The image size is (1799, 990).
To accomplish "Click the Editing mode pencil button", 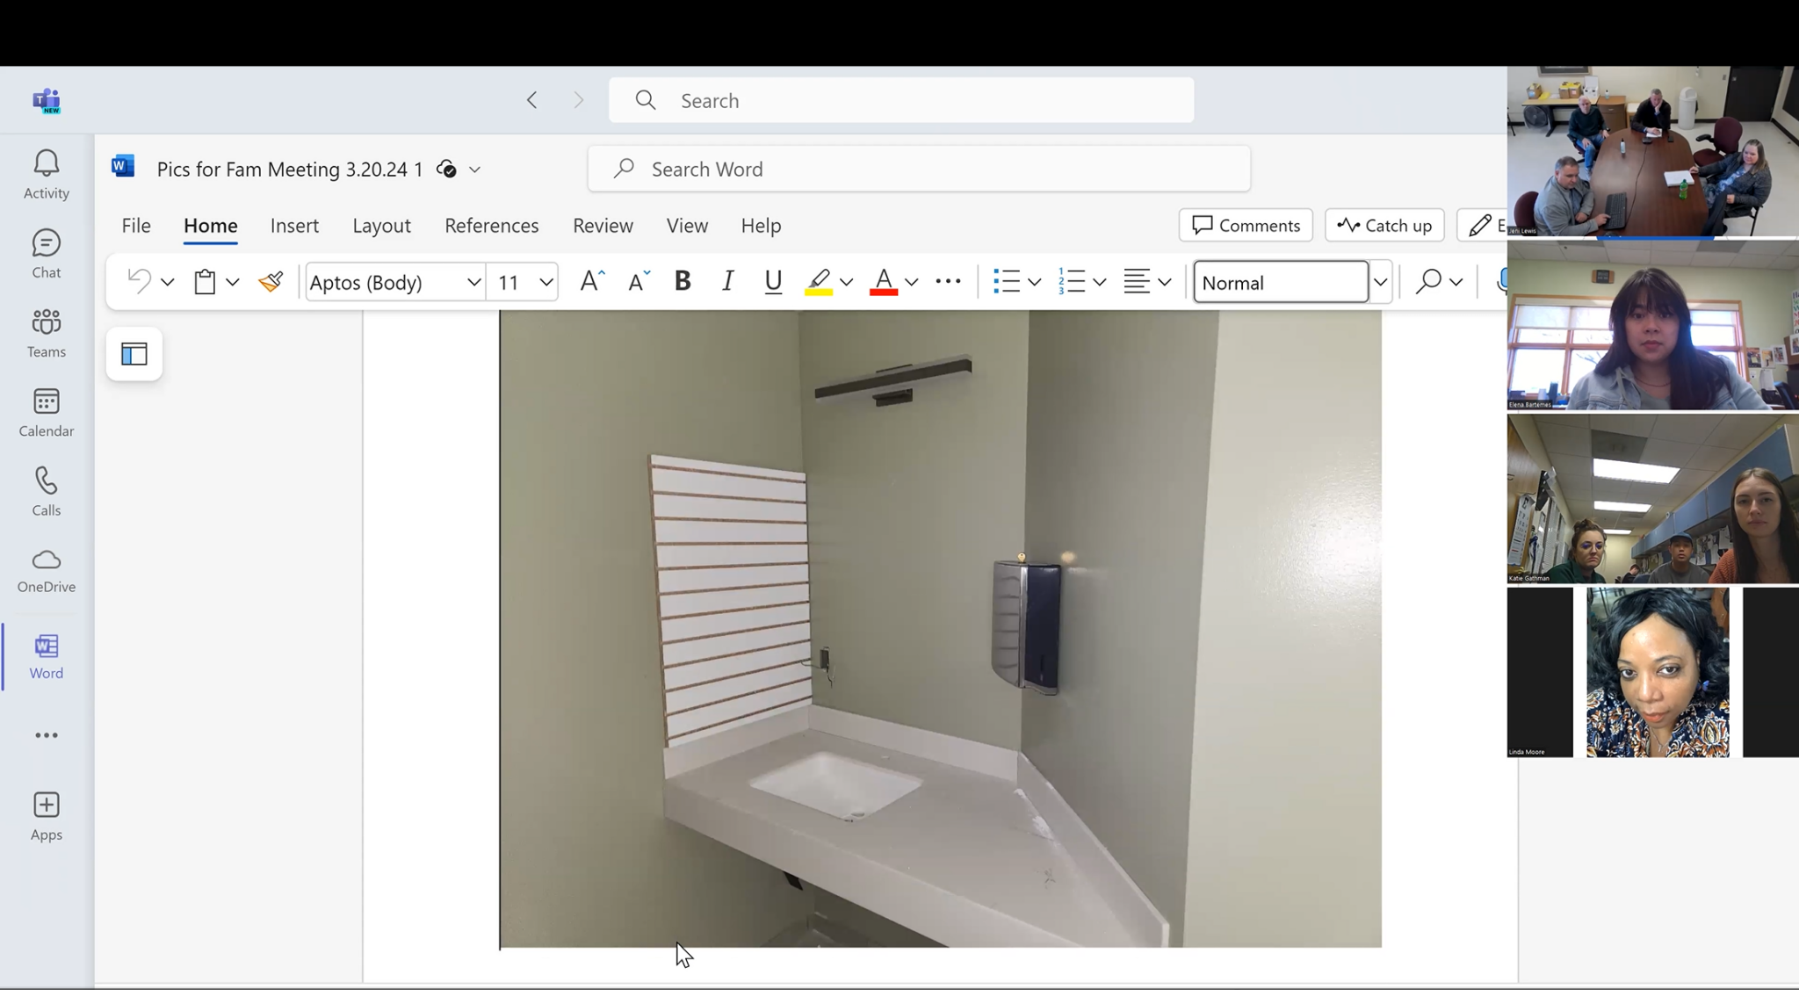I will click(1483, 225).
